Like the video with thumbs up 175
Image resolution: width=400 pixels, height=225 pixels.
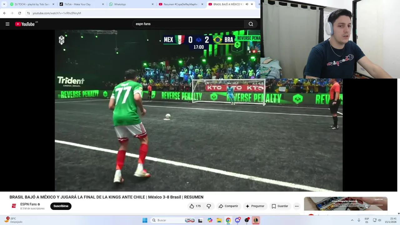[x=195, y=206]
